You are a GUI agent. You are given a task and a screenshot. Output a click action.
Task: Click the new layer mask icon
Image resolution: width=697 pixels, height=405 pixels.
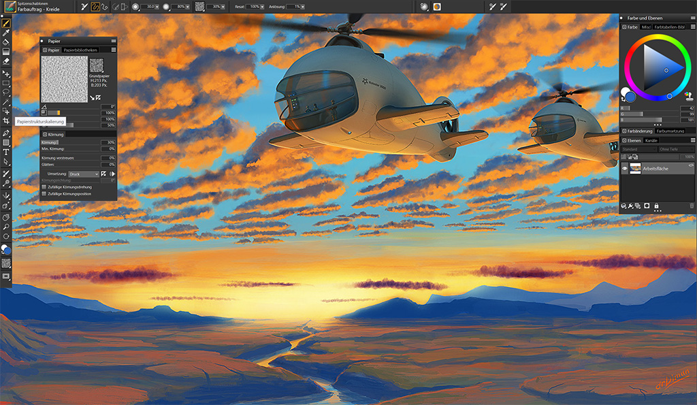tap(647, 206)
